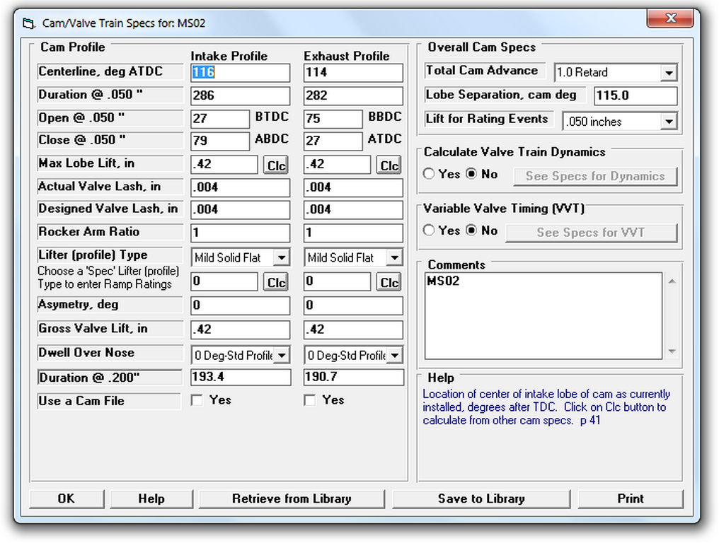Select No for Variable Valve Timing

pos(471,231)
